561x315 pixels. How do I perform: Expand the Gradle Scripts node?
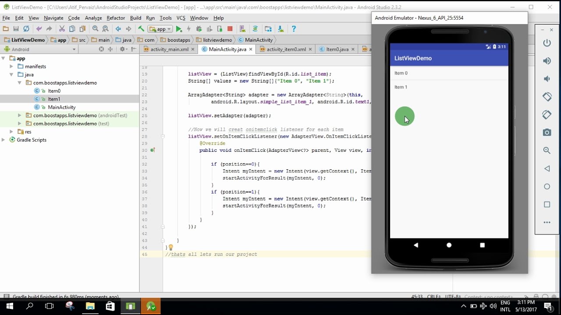(x=4, y=140)
